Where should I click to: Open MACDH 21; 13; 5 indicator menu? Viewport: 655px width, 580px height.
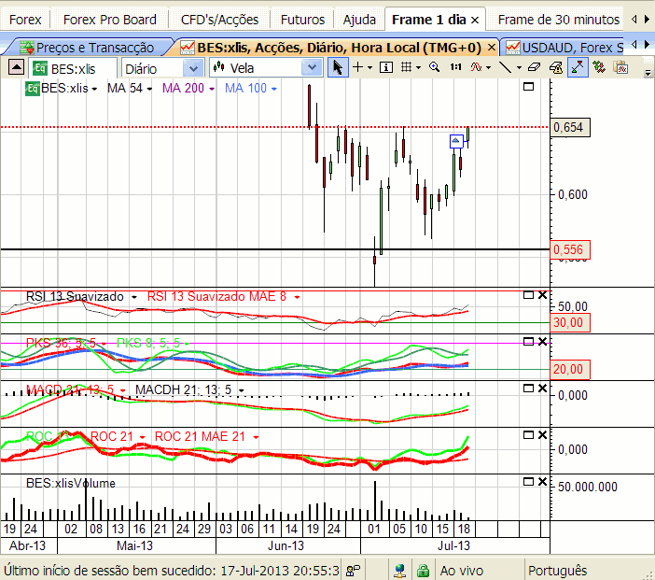tap(242, 390)
